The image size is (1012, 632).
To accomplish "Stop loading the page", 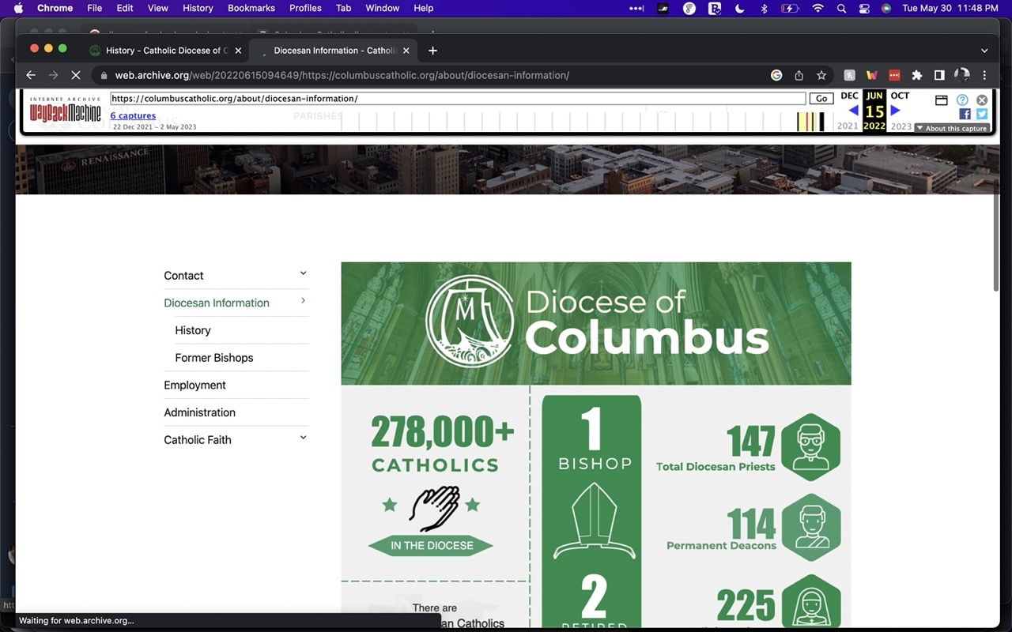I will pyautogui.click(x=76, y=75).
